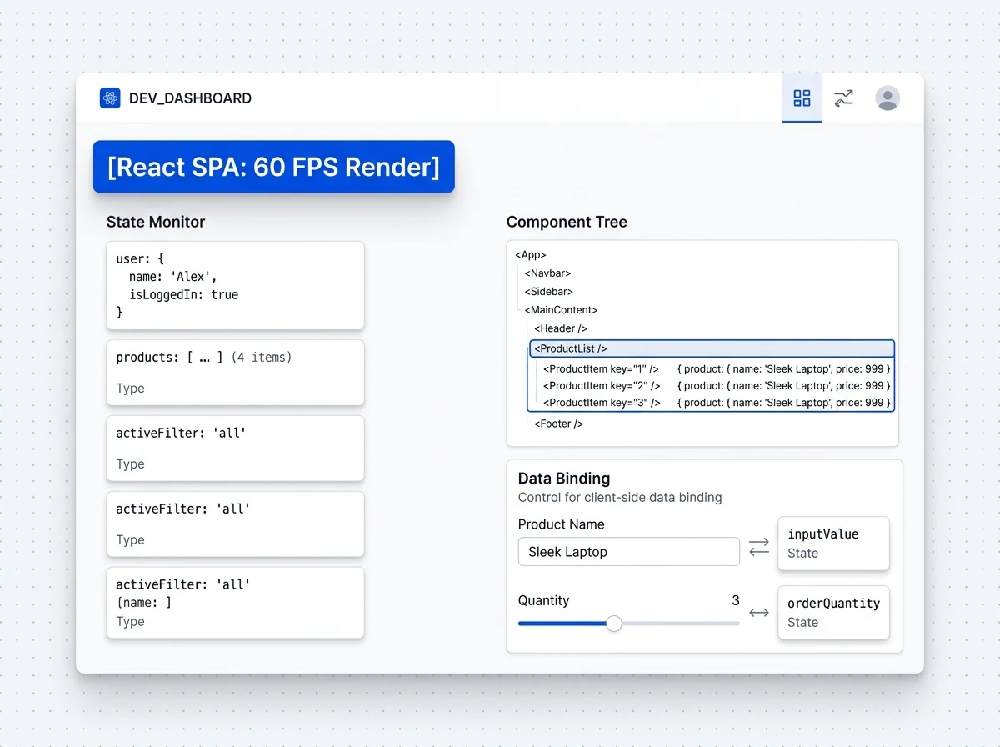Focus the Product Name input field

coord(628,552)
